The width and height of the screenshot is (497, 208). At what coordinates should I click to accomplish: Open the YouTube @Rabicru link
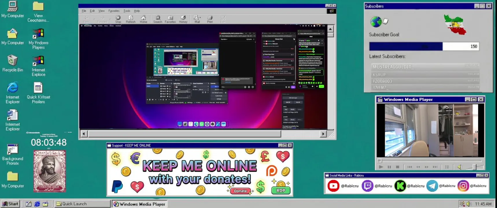point(343,186)
